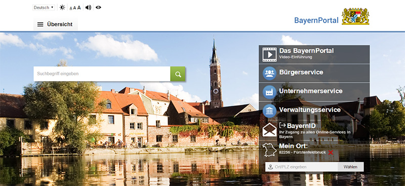Focus the Ort/PLZ eingeben field
This screenshot has width=405, height=186.
(x=301, y=167)
